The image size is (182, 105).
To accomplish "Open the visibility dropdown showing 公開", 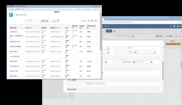I will [144, 52].
